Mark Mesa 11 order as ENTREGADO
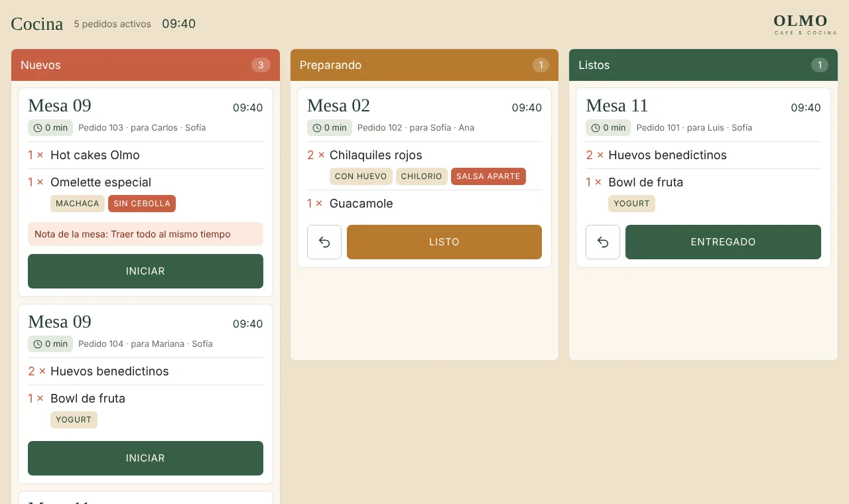The height and width of the screenshot is (504, 849). [x=723, y=242]
